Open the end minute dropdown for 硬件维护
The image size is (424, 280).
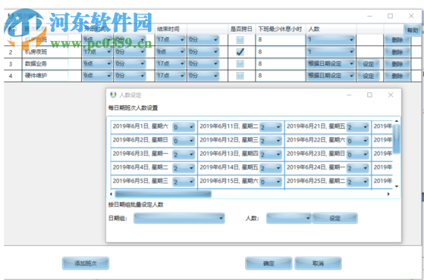203,76
